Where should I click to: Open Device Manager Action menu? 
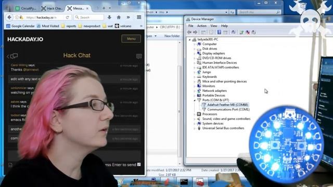click(202, 26)
